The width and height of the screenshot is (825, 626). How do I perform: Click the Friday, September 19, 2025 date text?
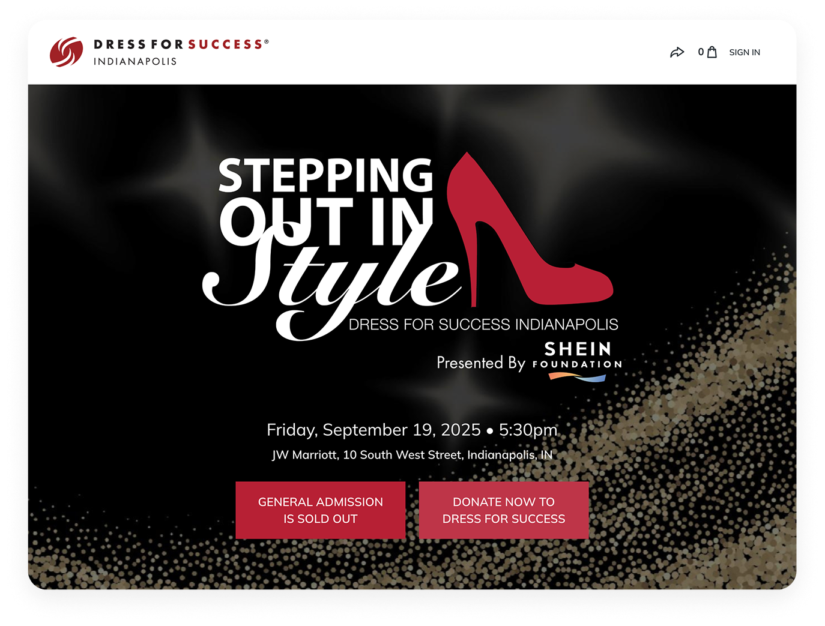373,430
